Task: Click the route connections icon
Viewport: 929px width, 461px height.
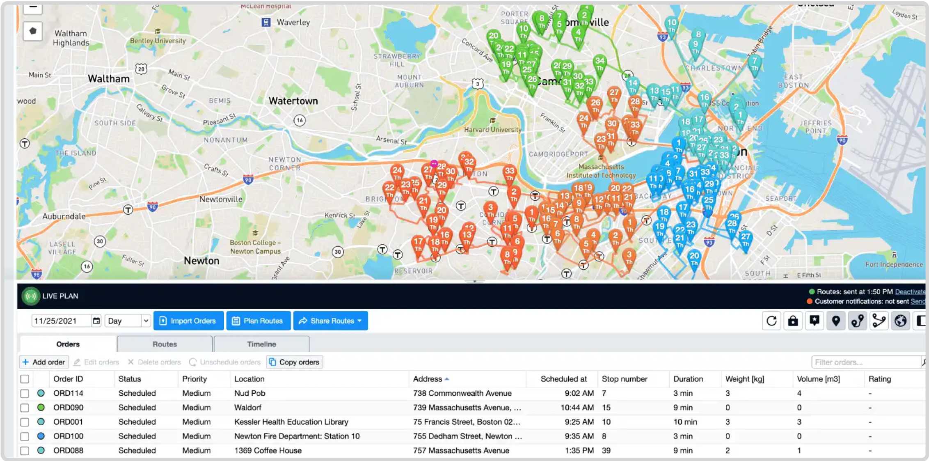Action: coord(879,321)
